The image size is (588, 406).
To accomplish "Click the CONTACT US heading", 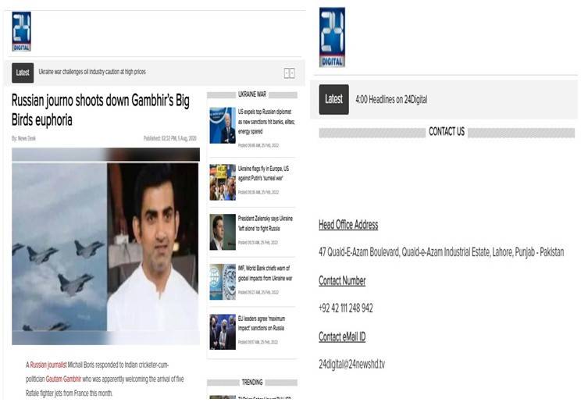I will click(x=447, y=132).
